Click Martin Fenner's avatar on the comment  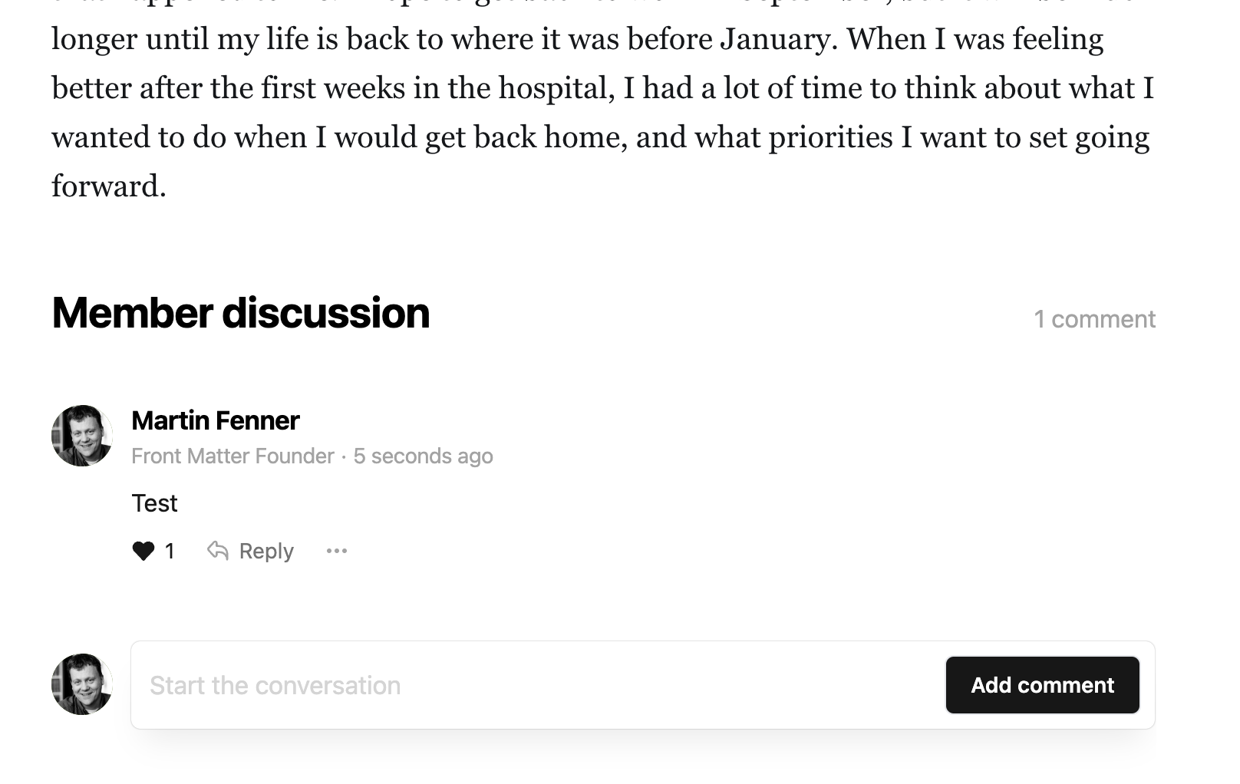82,436
